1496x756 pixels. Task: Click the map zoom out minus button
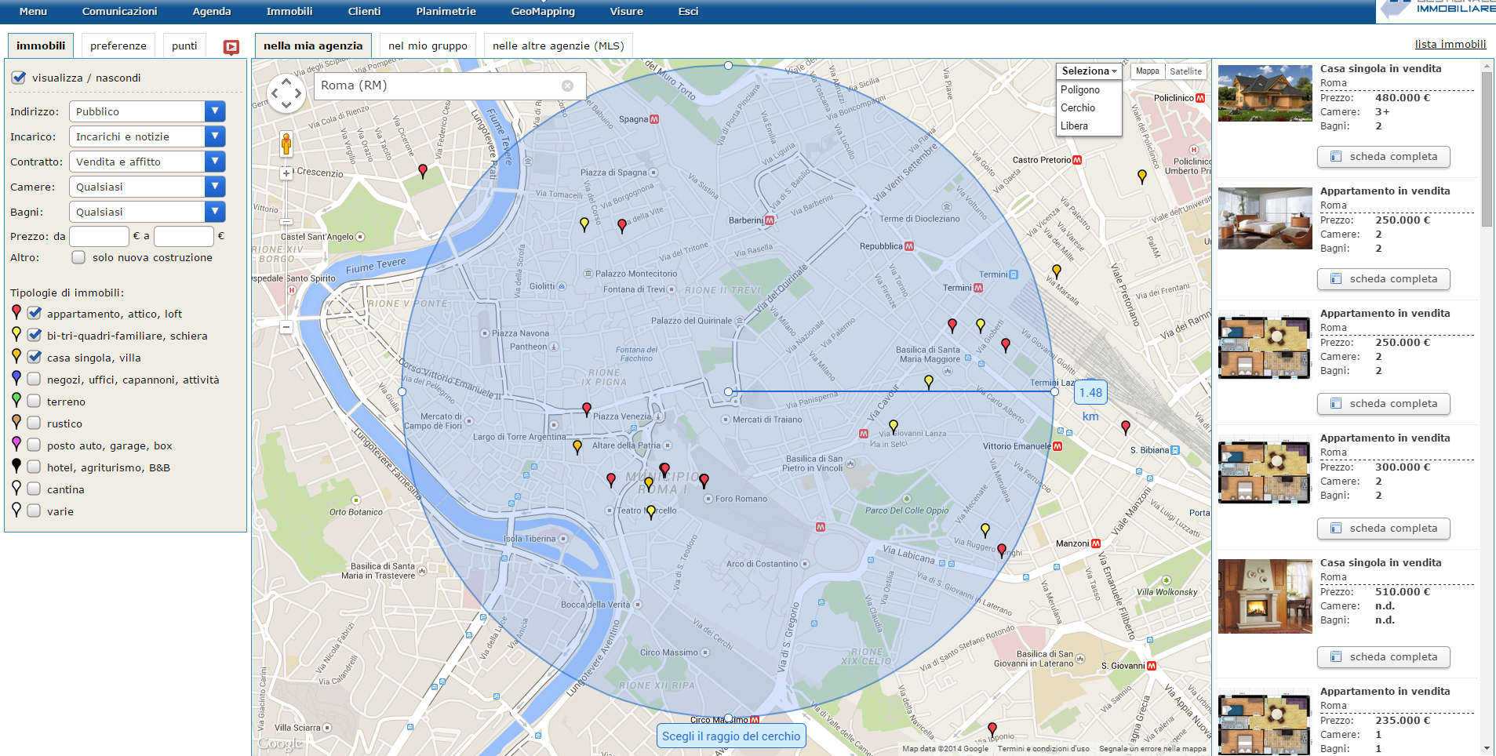286,327
